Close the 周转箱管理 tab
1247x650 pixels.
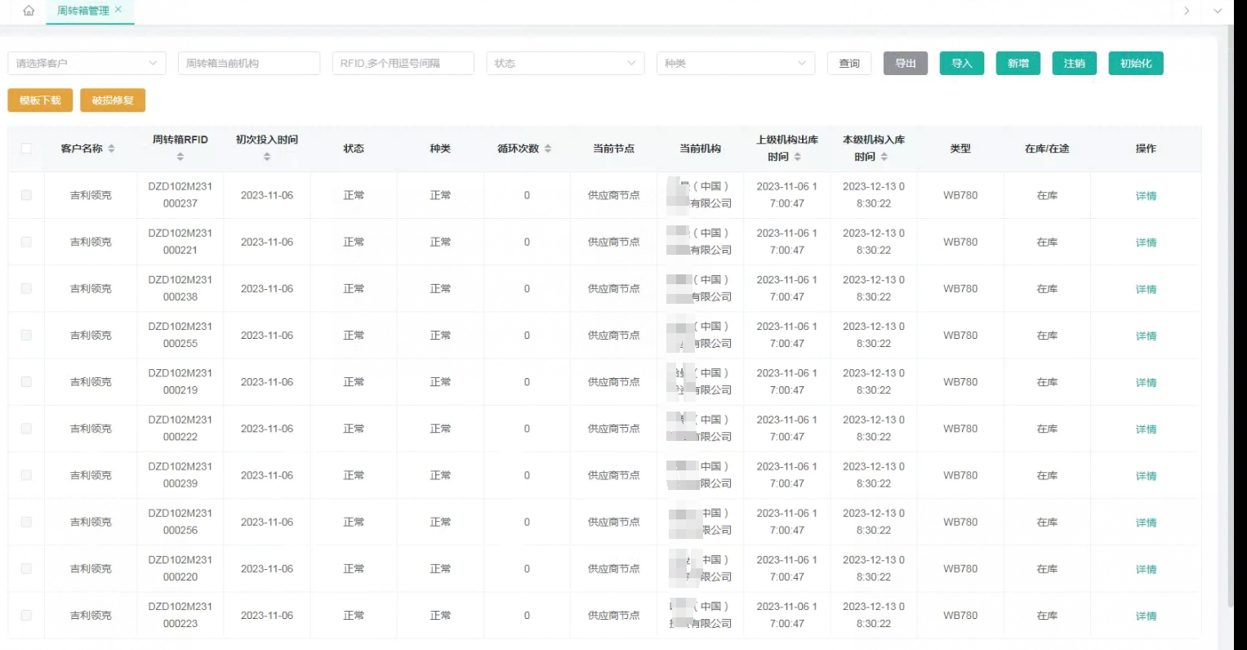point(118,10)
